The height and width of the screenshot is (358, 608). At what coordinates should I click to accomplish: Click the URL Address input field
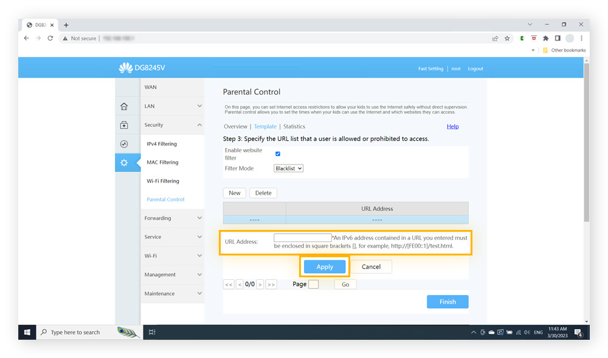point(302,238)
